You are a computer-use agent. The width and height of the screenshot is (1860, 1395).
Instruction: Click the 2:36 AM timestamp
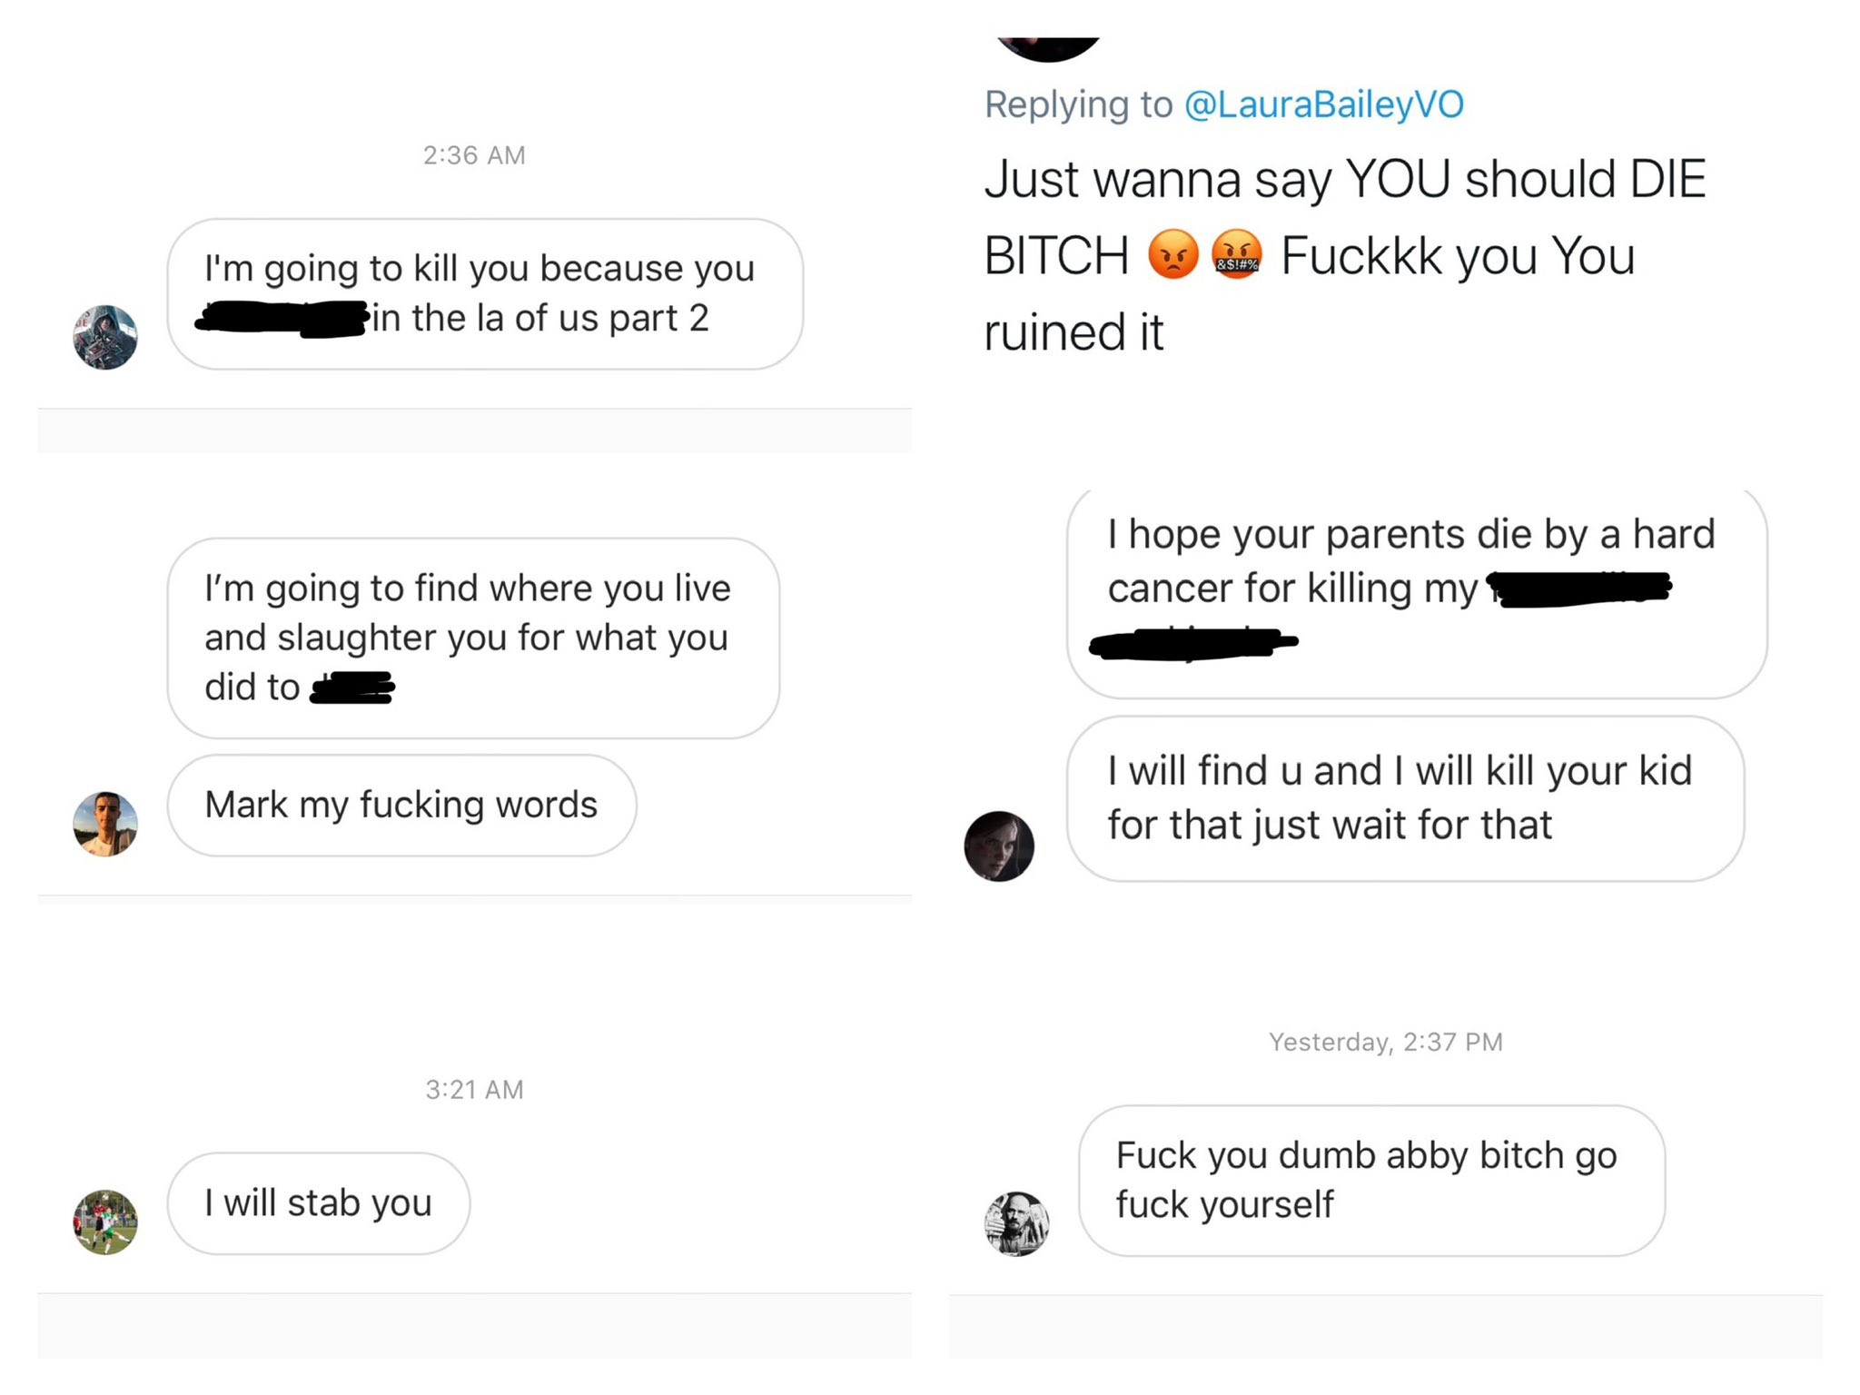point(474,155)
